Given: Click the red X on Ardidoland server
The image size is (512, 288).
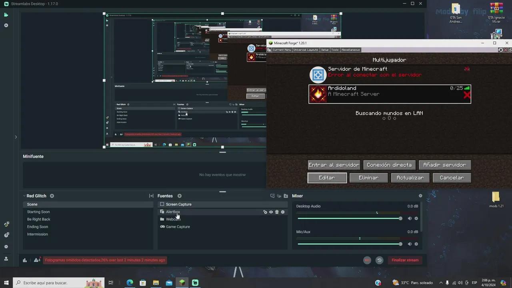Looking at the screenshot, I should [467, 95].
